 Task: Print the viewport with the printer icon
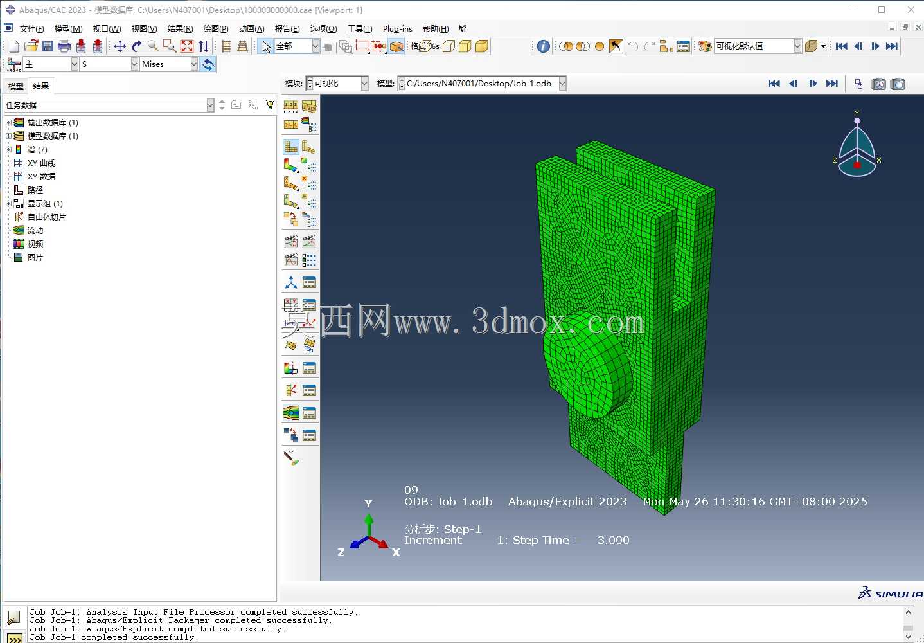pyautogui.click(x=64, y=46)
